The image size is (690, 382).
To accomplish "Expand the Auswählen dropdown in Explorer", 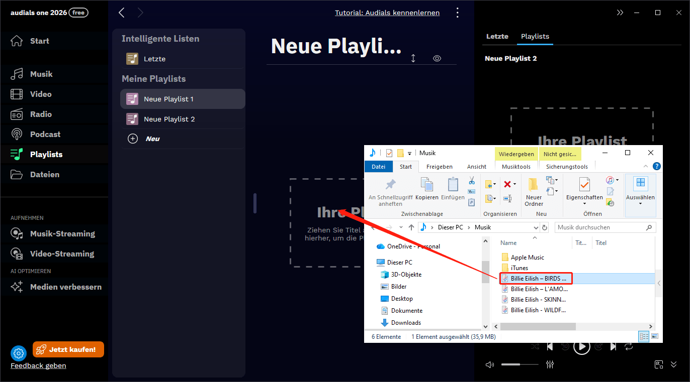I will click(640, 203).
